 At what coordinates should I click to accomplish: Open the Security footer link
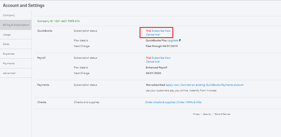pyautogui.click(x=207, y=114)
